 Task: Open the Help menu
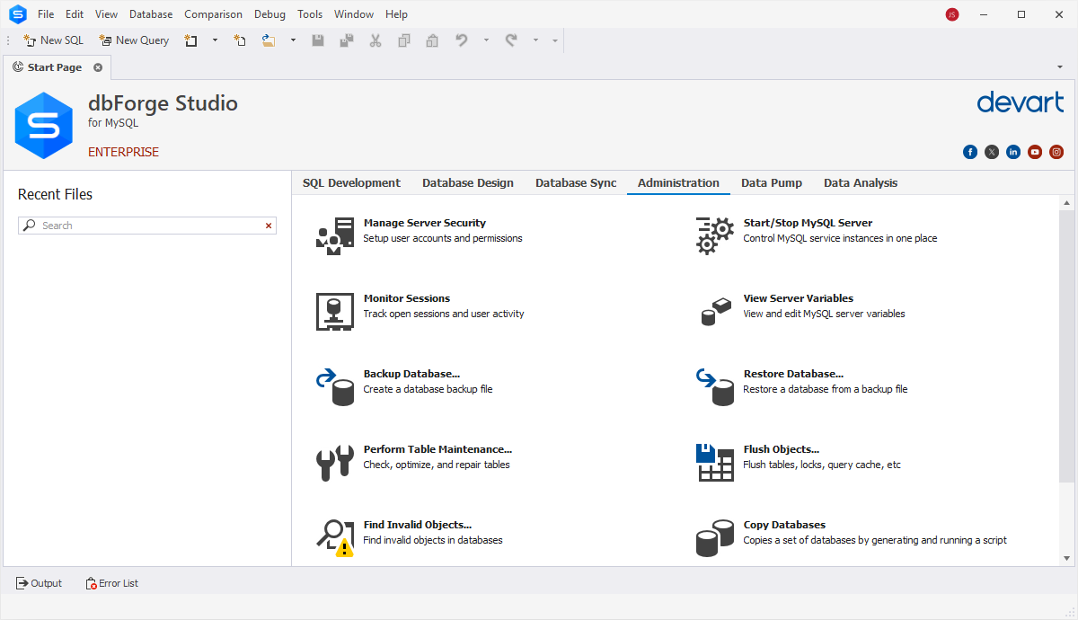[x=396, y=14]
